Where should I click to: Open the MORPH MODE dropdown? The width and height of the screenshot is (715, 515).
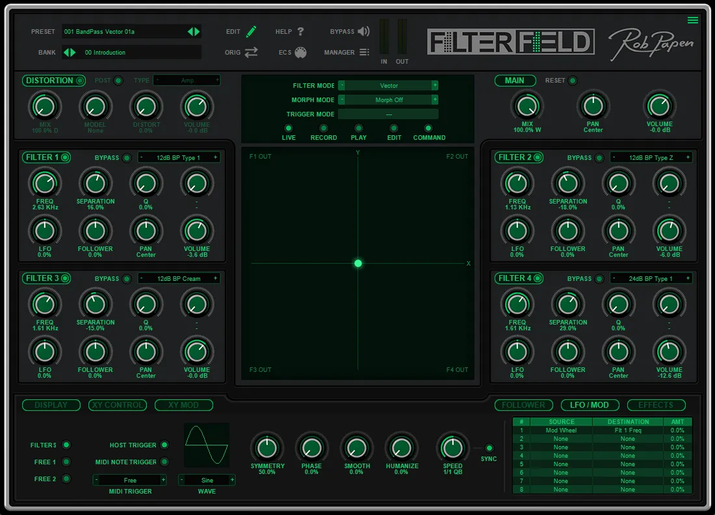click(389, 99)
